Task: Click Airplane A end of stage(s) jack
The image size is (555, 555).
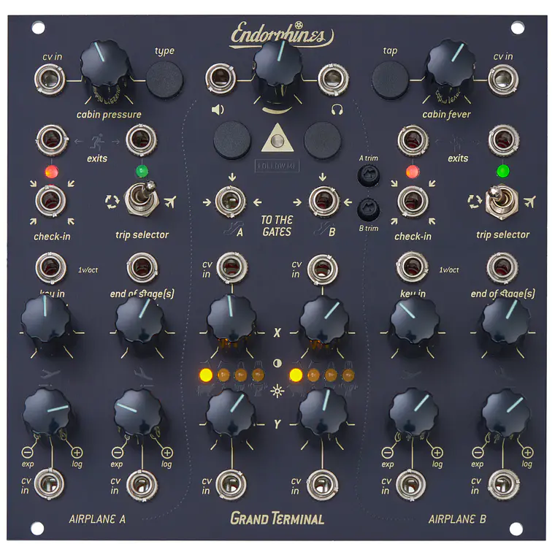Action: pos(140,267)
